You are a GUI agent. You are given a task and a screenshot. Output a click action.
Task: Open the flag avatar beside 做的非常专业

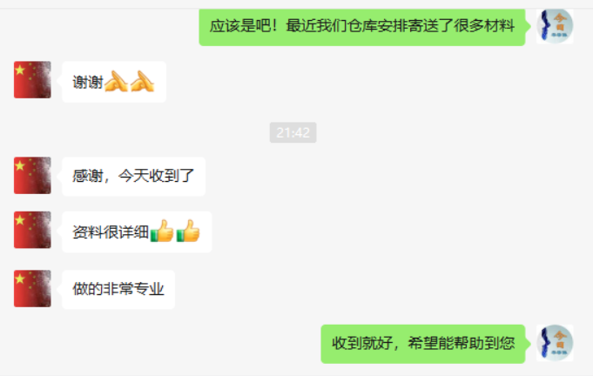(32, 288)
